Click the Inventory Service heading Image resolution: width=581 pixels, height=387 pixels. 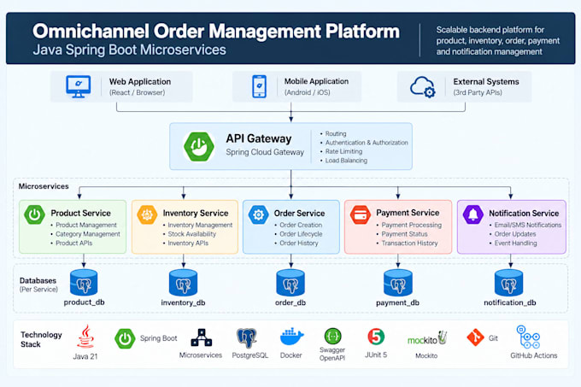coord(196,214)
